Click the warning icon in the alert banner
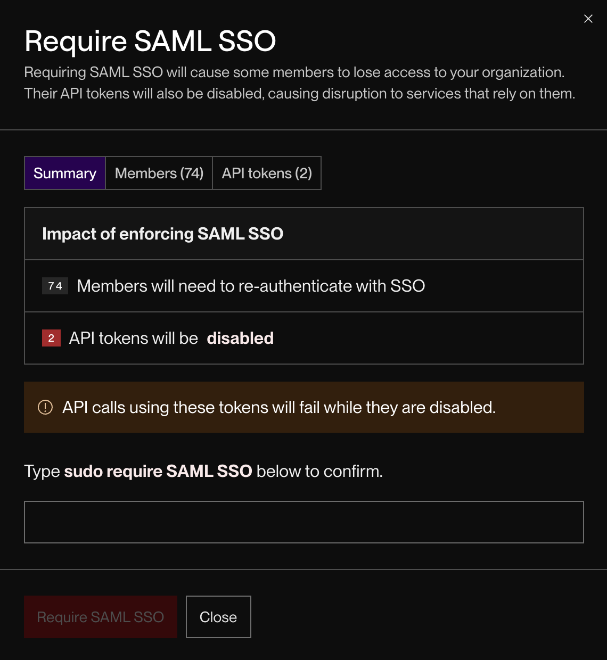The width and height of the screenshot is (607, 660). tap(46, 407)
